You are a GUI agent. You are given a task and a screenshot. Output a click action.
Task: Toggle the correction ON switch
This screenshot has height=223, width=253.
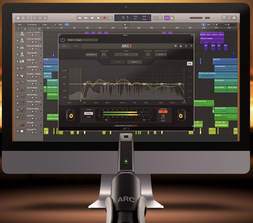[163, 112]
